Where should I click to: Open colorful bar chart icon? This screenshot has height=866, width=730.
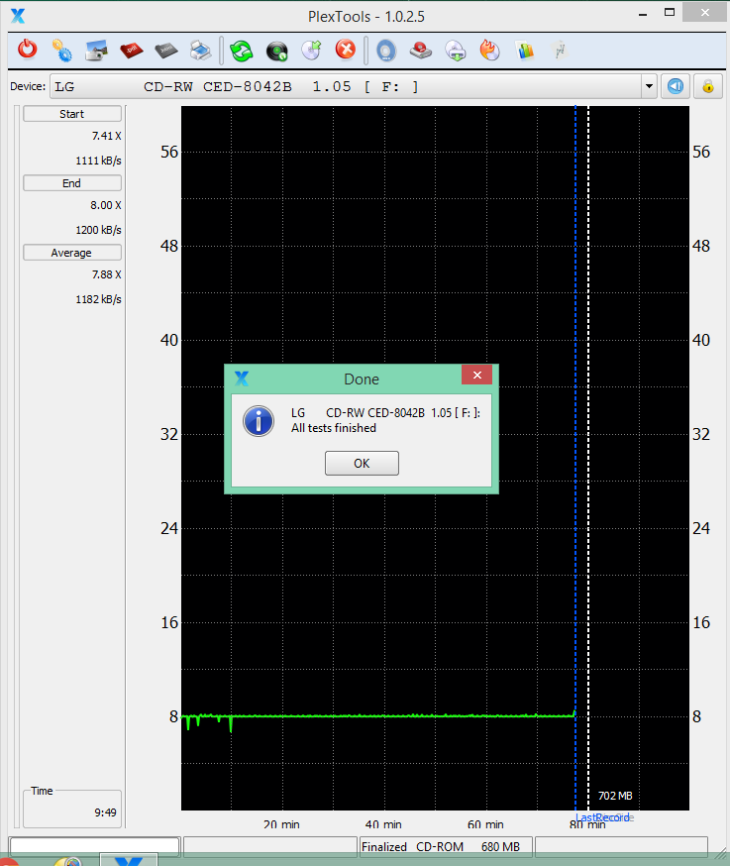[x=525, y=51]
